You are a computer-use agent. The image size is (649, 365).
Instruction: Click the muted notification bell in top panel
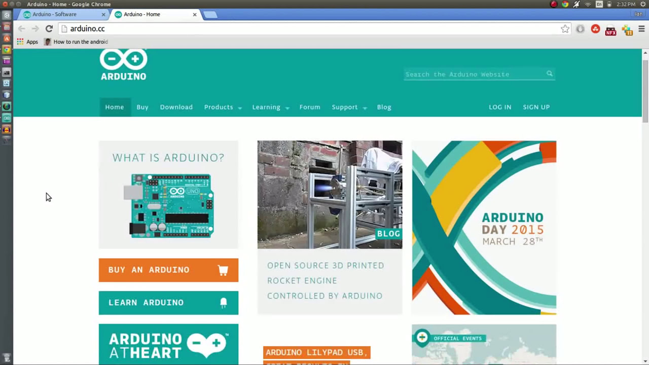[576, 4]
